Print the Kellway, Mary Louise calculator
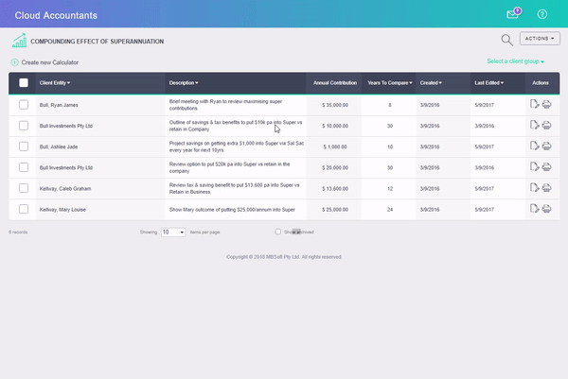Image resolution: width=568 pixels, height=379 pixels. coord(548,209)
